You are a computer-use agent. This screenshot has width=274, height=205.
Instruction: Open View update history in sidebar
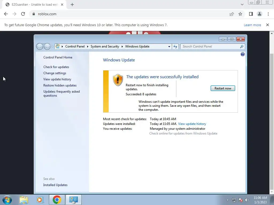click(57, 79)
